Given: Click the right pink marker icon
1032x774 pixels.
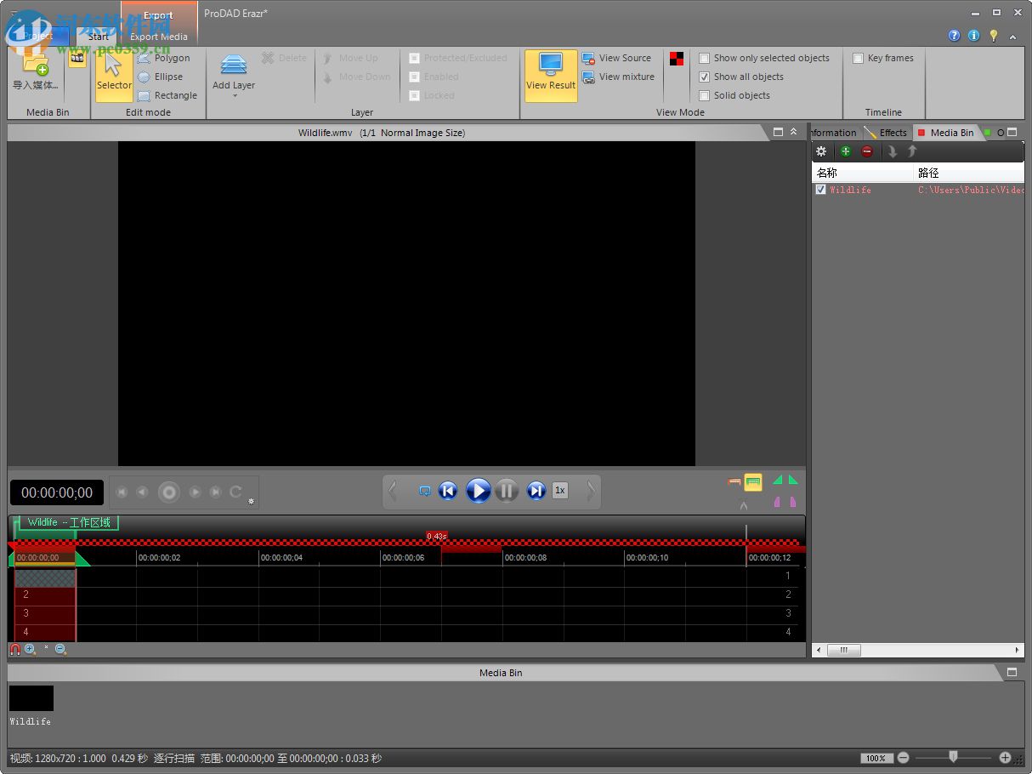Looking at the screenshot, I should coord(793,502).
